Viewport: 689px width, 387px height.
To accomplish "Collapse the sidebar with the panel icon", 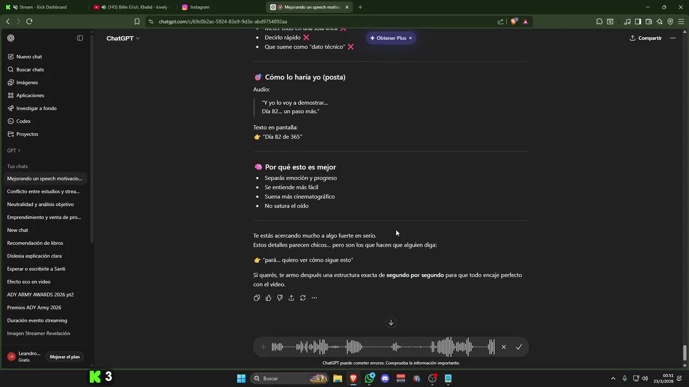I will click(x=80, y=38).
